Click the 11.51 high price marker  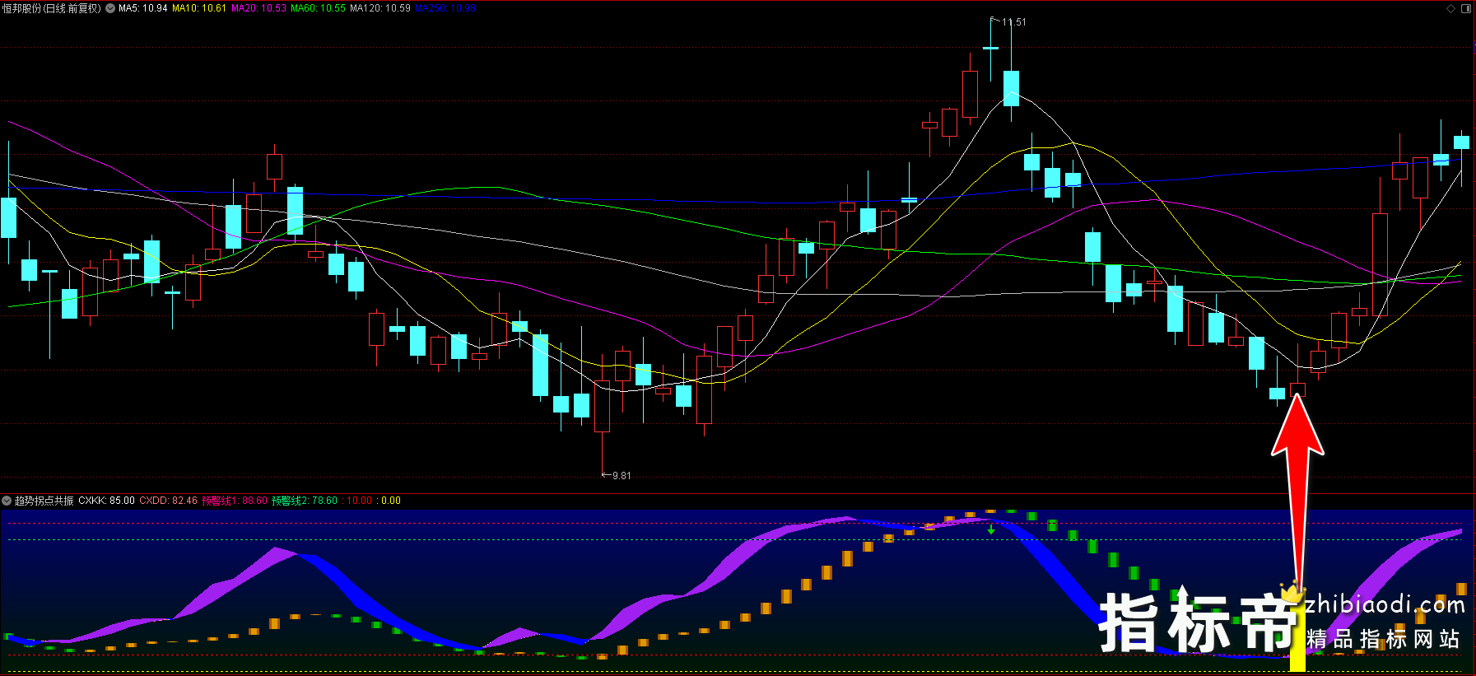click(1013, 22)
